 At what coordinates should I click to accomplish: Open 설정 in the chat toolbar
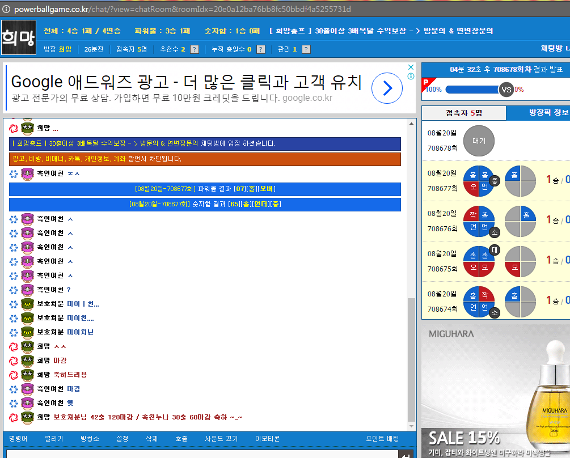coord(122,439)
